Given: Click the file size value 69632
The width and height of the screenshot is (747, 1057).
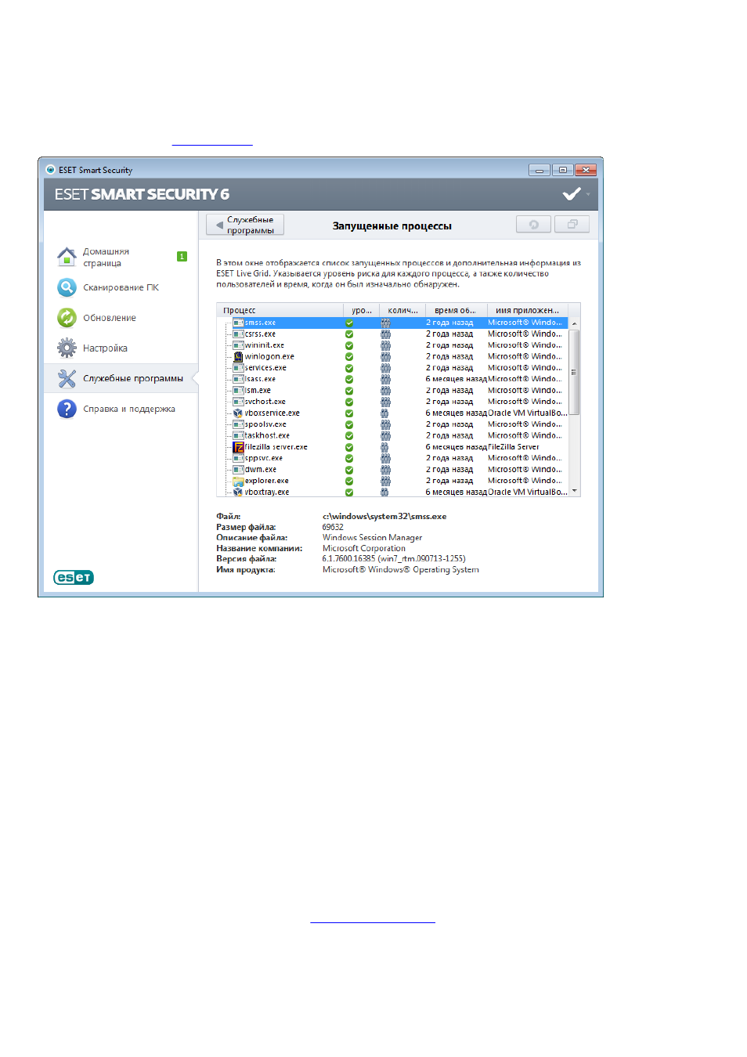Looking at the screenshot, I should 333,527.
